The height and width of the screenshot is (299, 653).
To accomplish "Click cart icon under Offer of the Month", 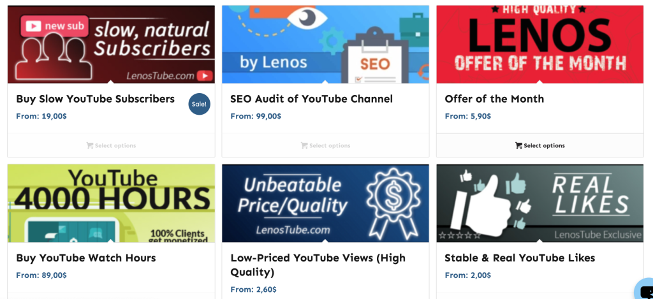I will pyautogui.click(x=518, y=146).
